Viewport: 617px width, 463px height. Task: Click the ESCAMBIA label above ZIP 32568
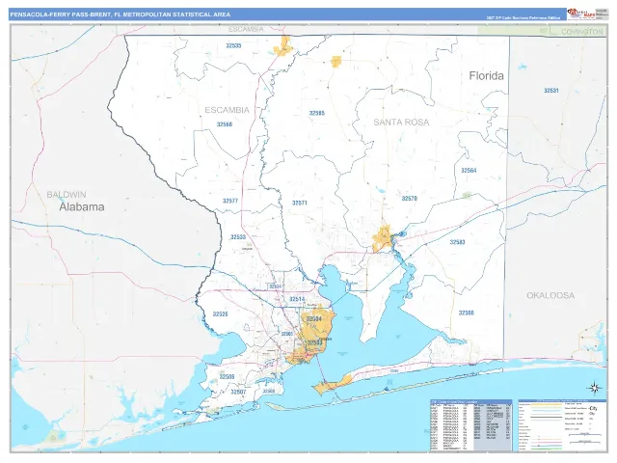click(x=228, y=110)
